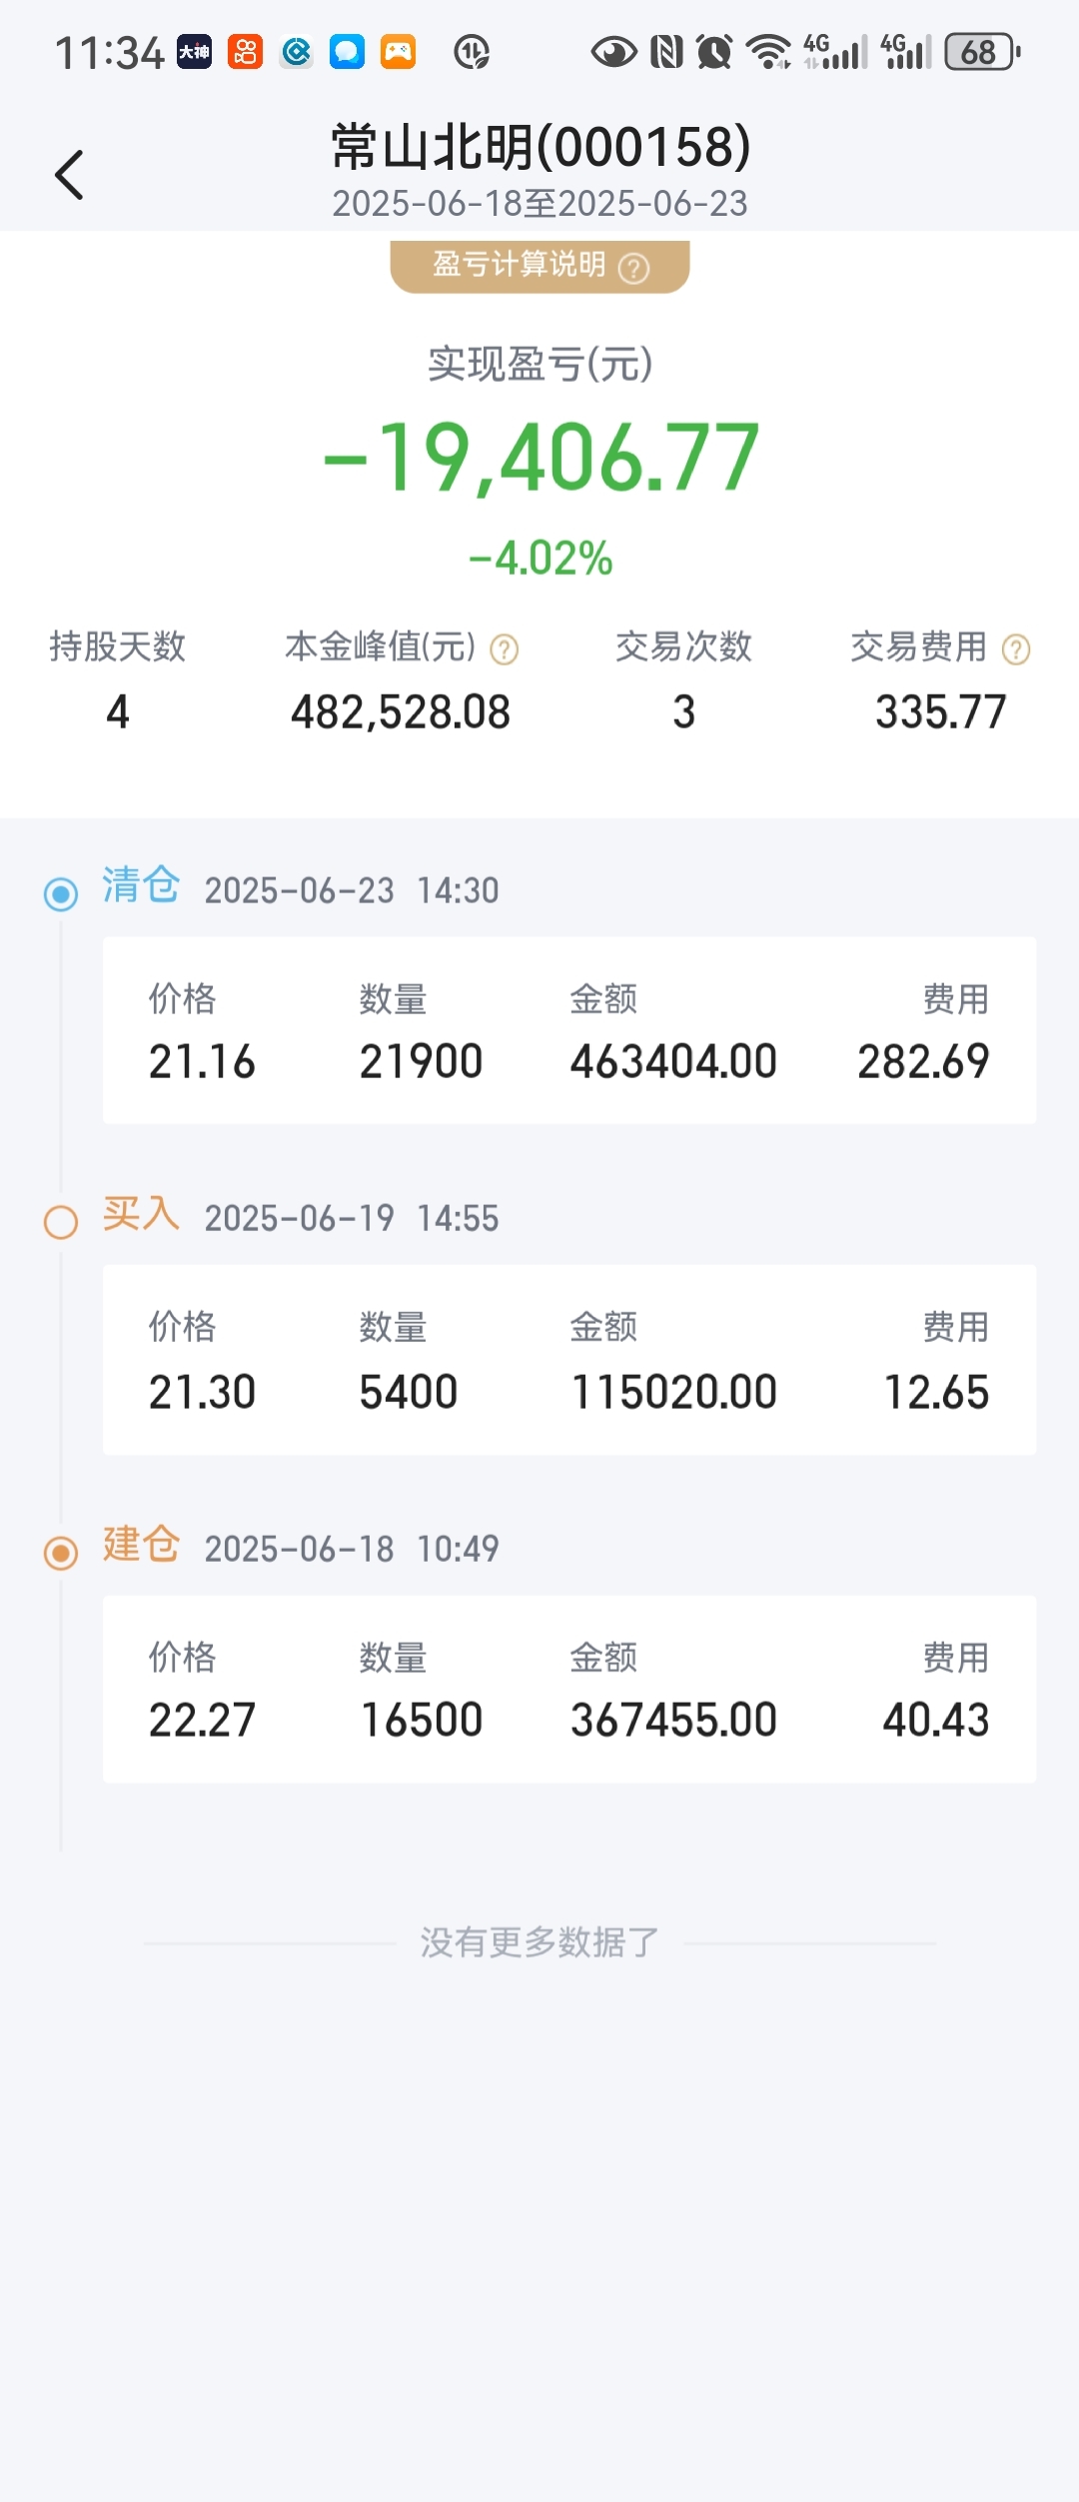Go back using the left arrow
This screenshot has width=1079, height=2502.
(69, 175)
